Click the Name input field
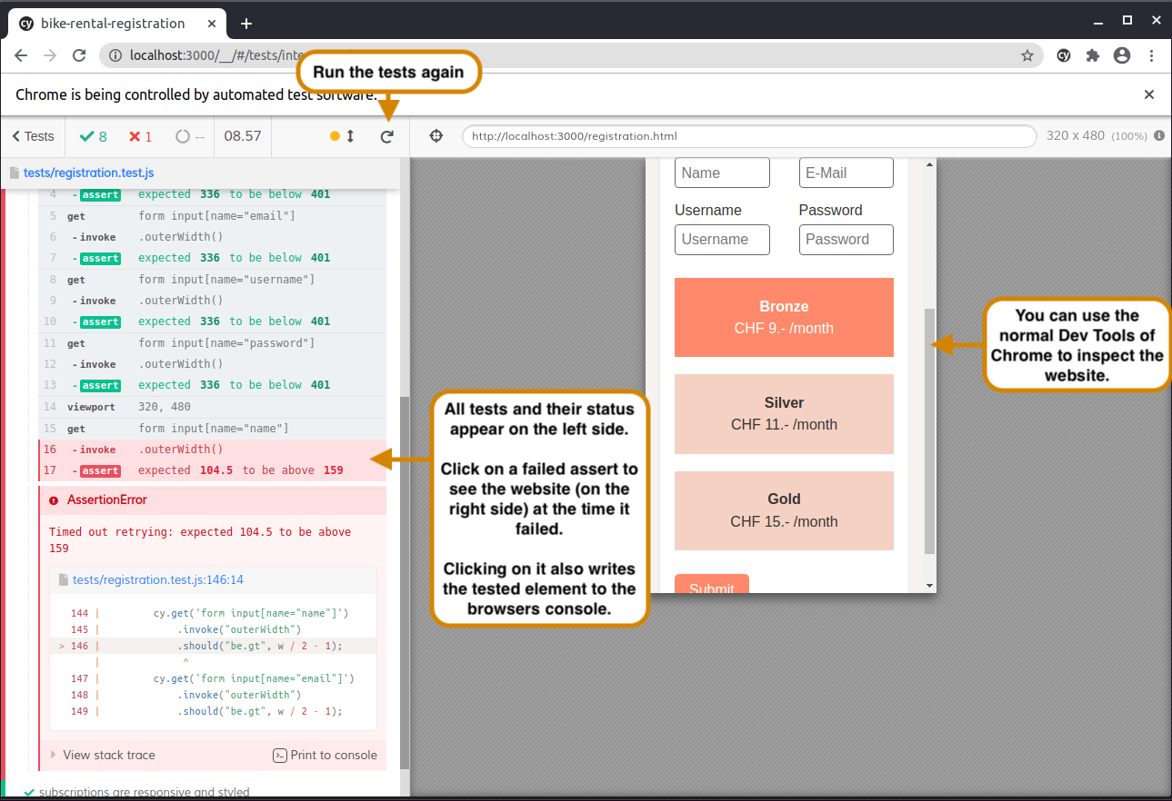 point(722,173)
